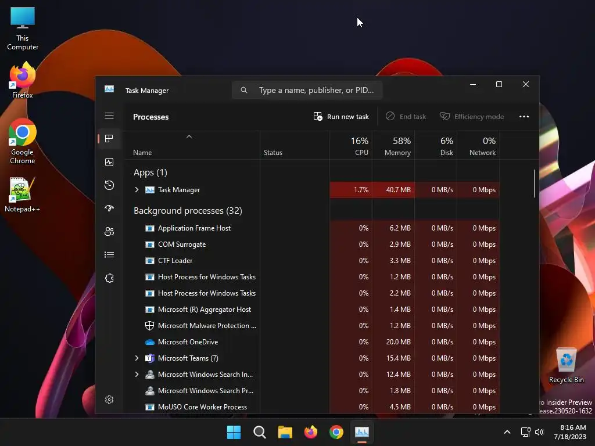
Task: Select the Google Chrome desktop shortcut
Action: click(23, 142)
